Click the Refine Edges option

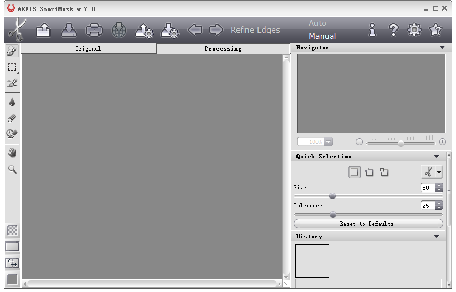255,30
